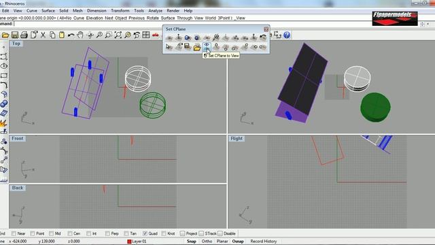Select the Surface from plane tool in sidebar
435x245 pixels.
point(4,113)
